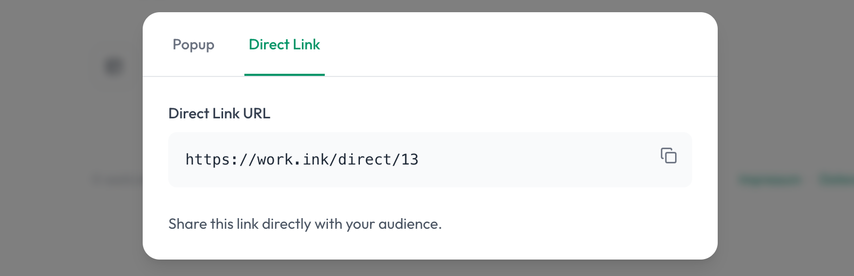The image size is (854, 276).
Task: Click the blurred text left of the dialog
Action: [x=117, y=180]
